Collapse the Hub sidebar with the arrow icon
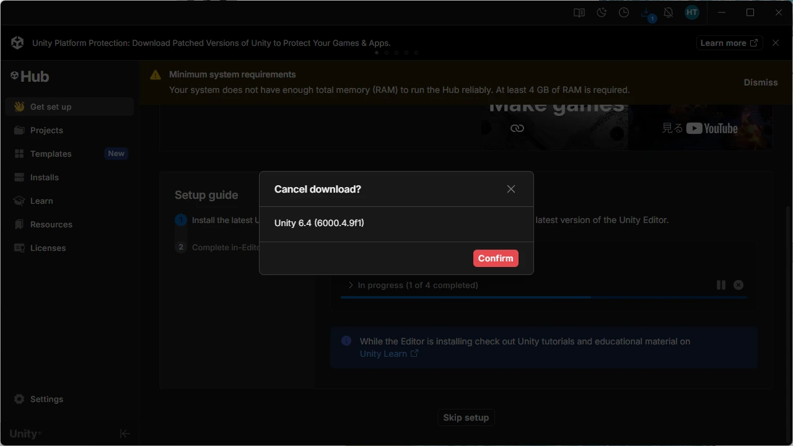The height and width of the screenshot is (446, 793). (x=125, y=434)
